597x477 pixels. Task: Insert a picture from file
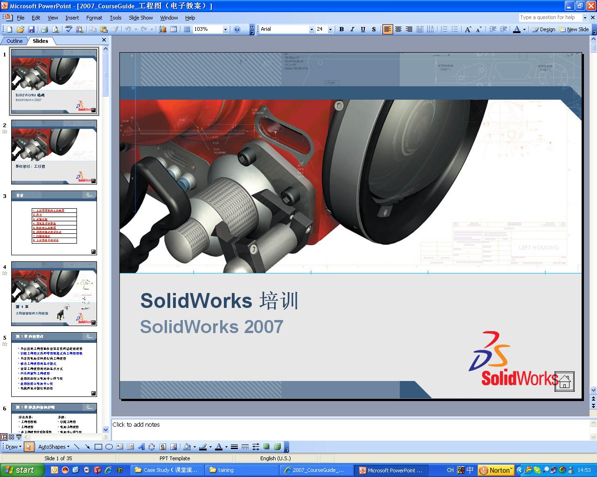tap(174, 447)
